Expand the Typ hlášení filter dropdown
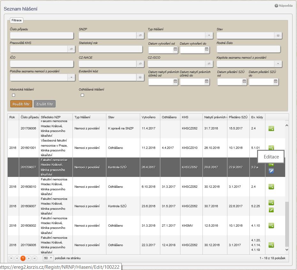The image size is (297, 270). (x=209, y=35)
